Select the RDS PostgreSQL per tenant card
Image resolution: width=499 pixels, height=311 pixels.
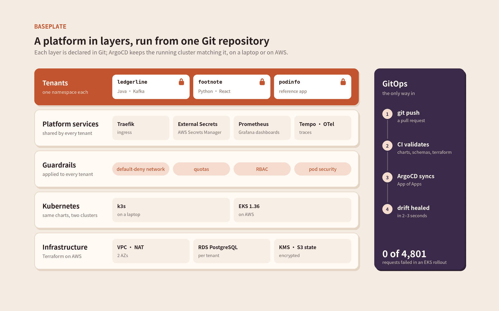(232, 251)
